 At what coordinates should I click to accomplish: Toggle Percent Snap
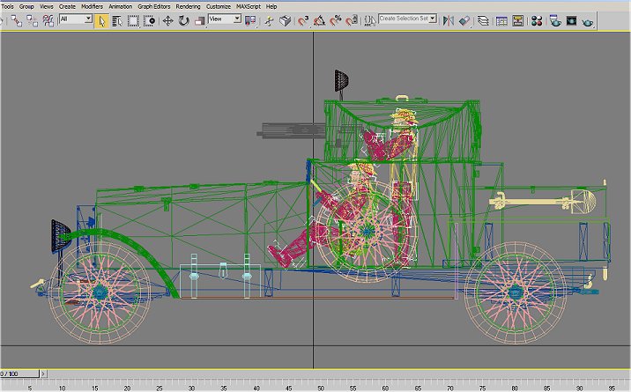(335, 20)
